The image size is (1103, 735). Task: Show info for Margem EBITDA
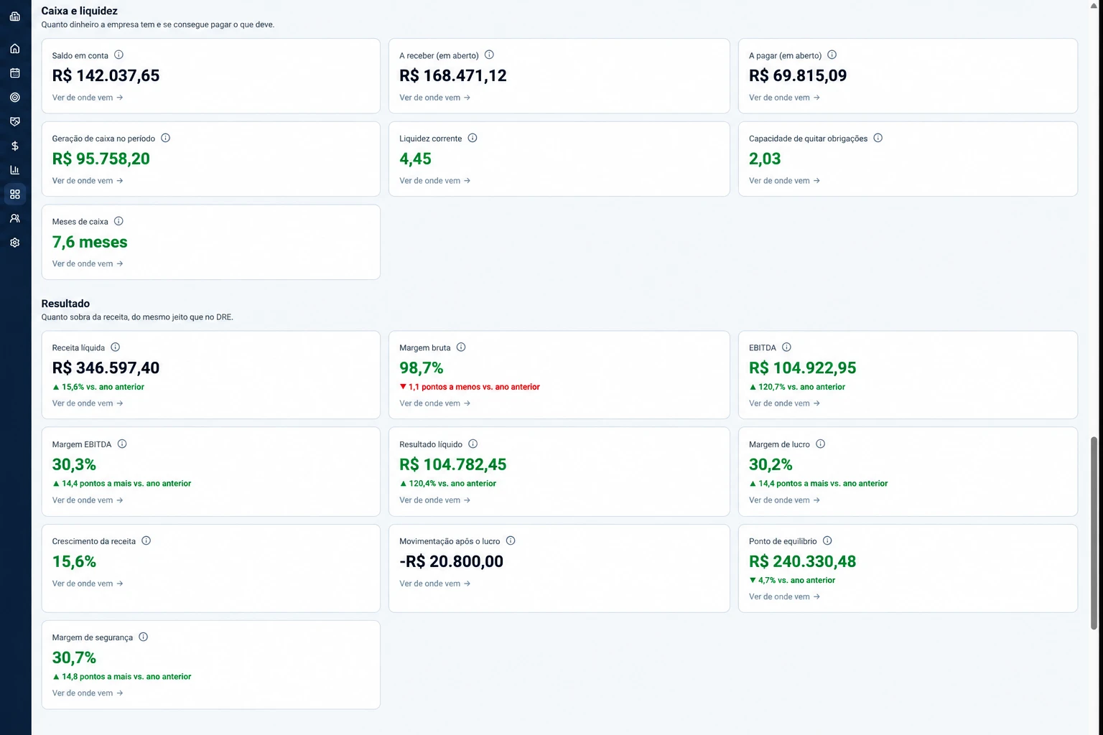122,444
